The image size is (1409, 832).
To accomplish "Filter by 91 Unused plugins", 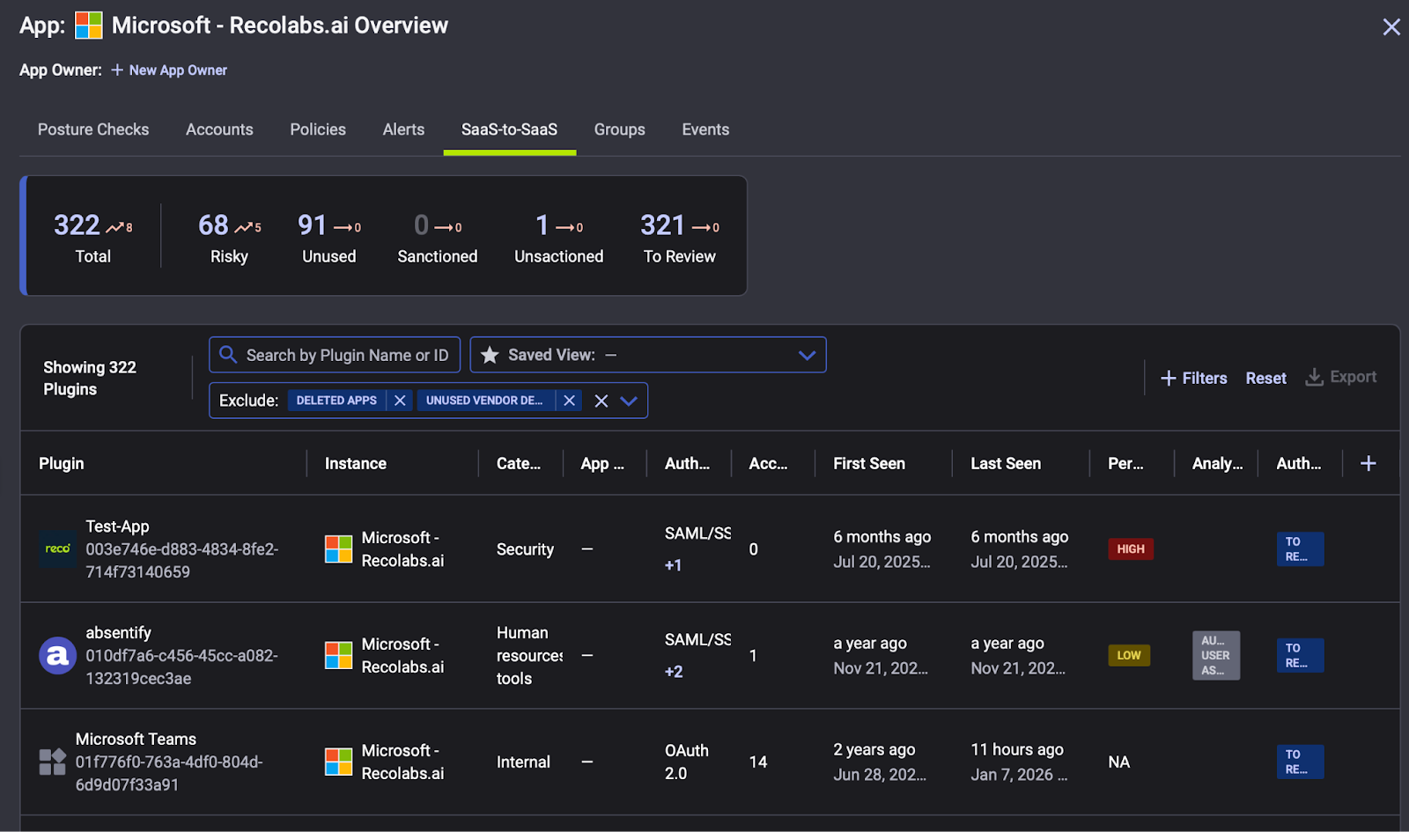I will point(329,238).
